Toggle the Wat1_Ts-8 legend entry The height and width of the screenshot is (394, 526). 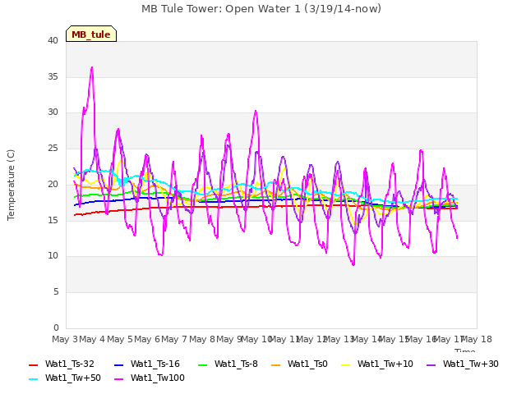coord(228,364)
